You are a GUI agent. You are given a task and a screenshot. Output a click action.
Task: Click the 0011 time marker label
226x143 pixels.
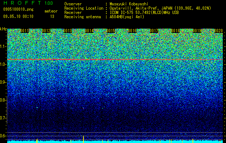[24, 31]
